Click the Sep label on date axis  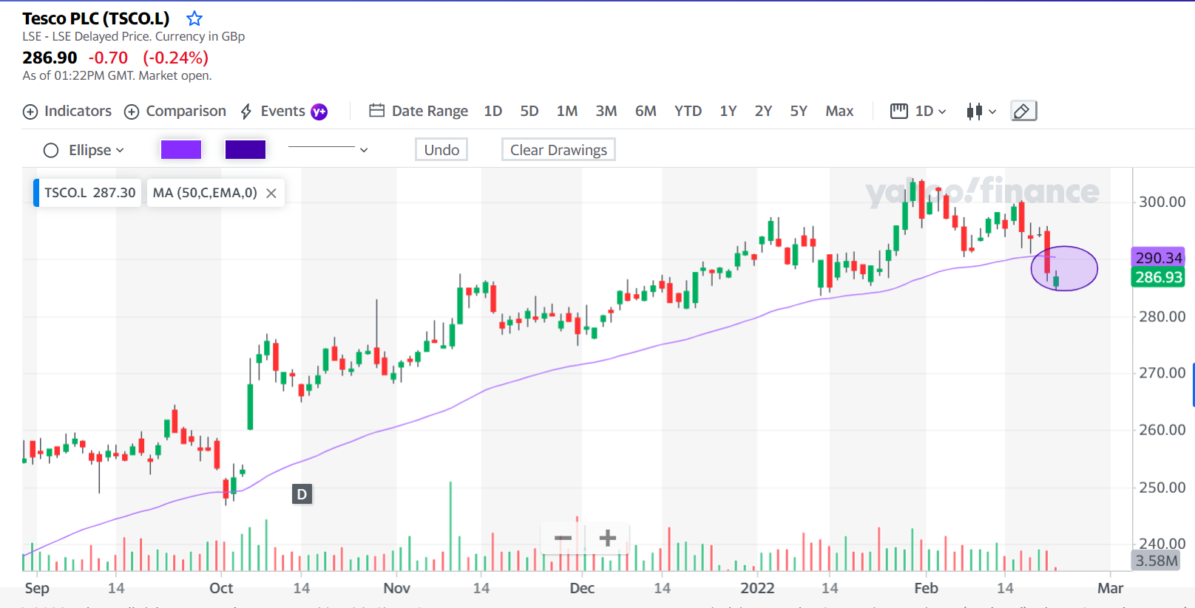click(37, 588)
